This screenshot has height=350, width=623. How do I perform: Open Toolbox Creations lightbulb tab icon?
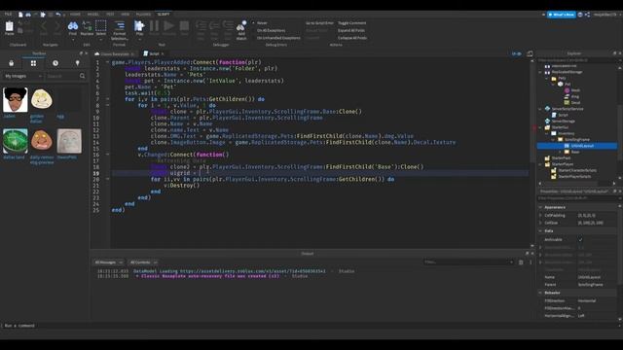(x=78, y=63)
